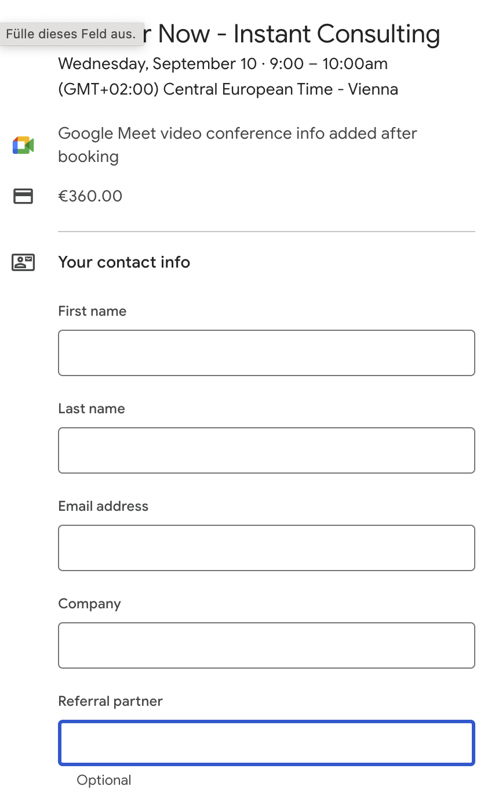Click the First name label
The image size is (495, 801).
tap(92, 311)
